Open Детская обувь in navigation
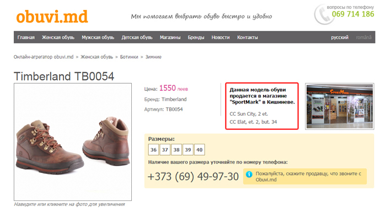 (x=137, y=37)
